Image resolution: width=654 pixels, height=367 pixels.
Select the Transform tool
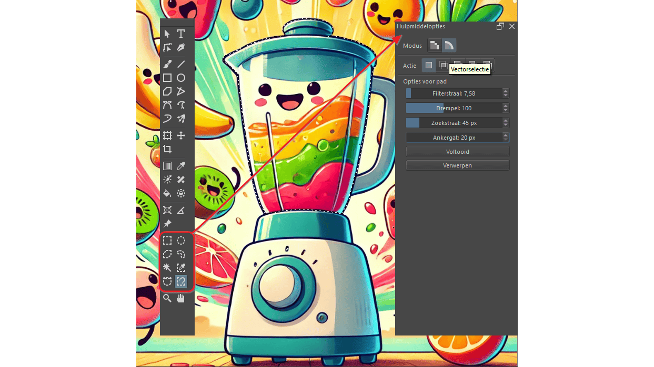point(167,135)
